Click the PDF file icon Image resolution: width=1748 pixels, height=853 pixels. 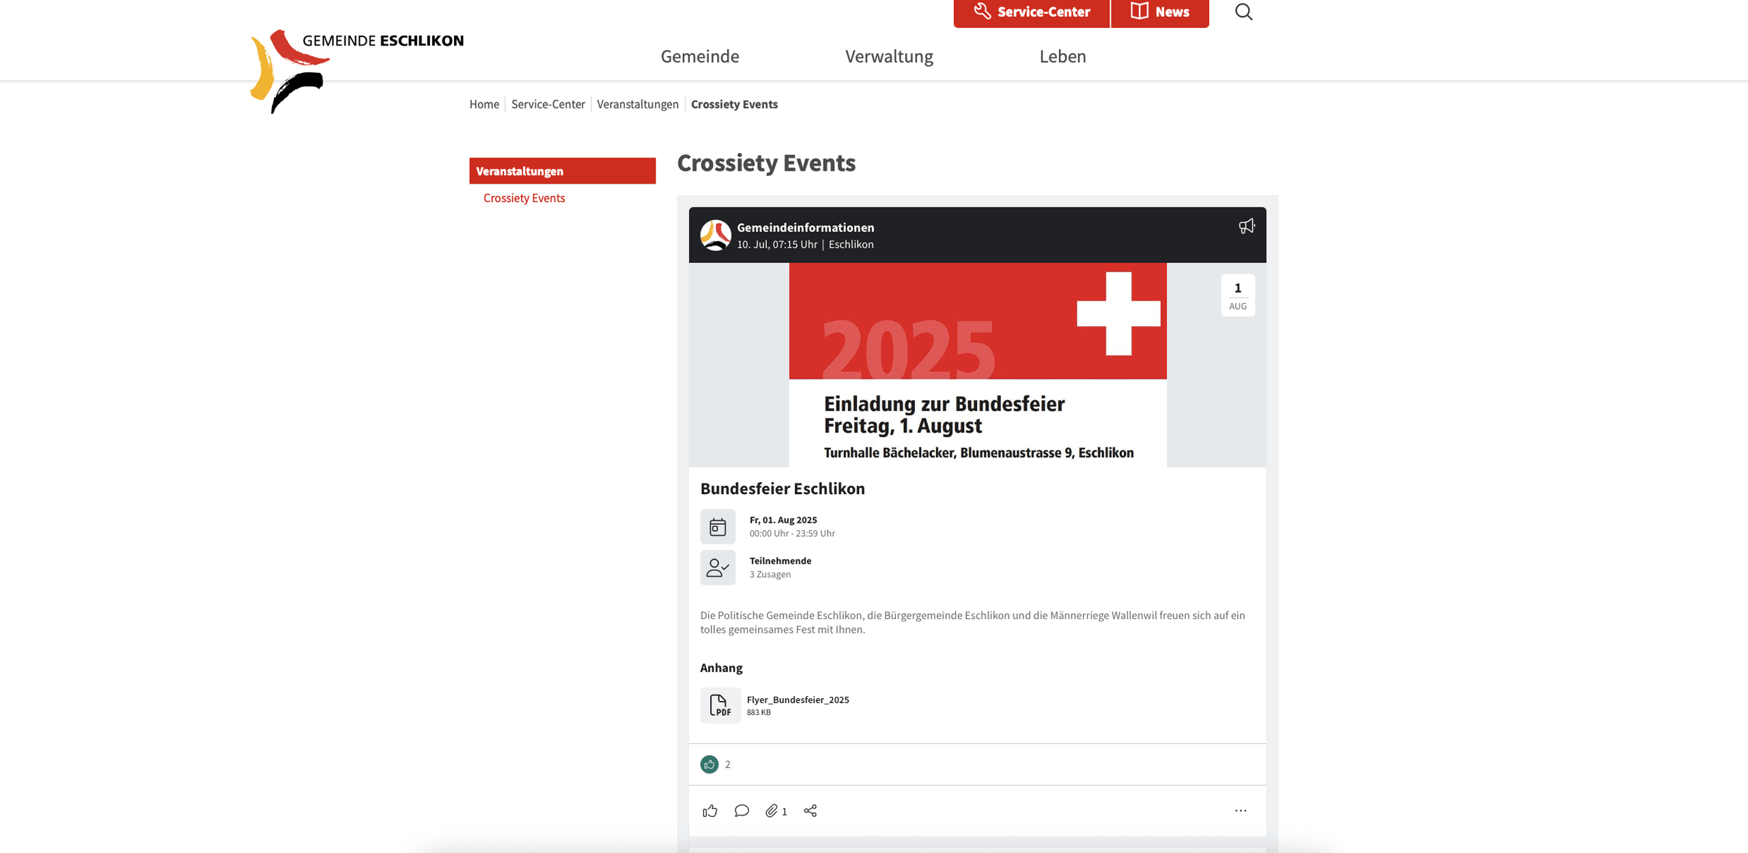point(720,705)
